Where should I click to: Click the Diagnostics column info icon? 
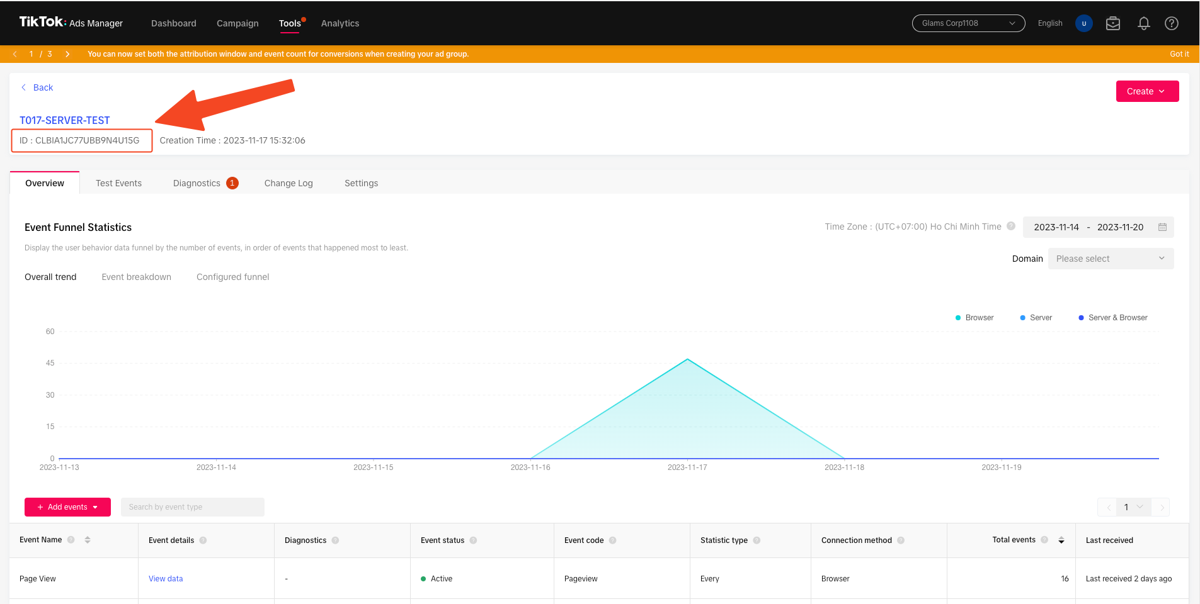coord(335,540)
